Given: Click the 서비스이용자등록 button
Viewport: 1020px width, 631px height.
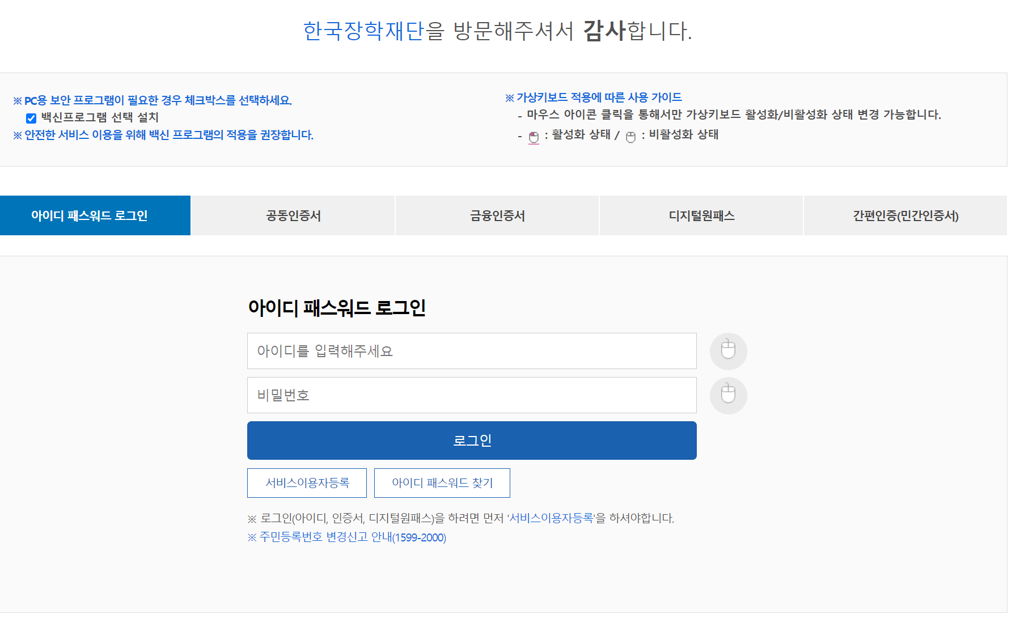Looking at the screenshot, I should tap(307, 483).
